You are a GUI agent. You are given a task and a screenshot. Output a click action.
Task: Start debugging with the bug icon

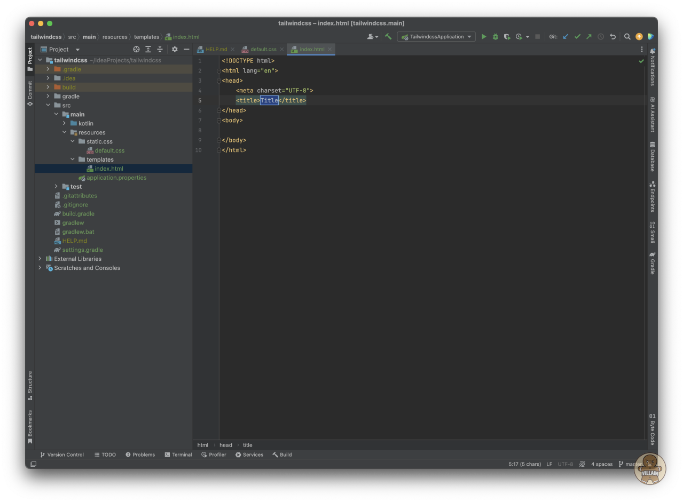pyautogui.click(x=496, y=37)
